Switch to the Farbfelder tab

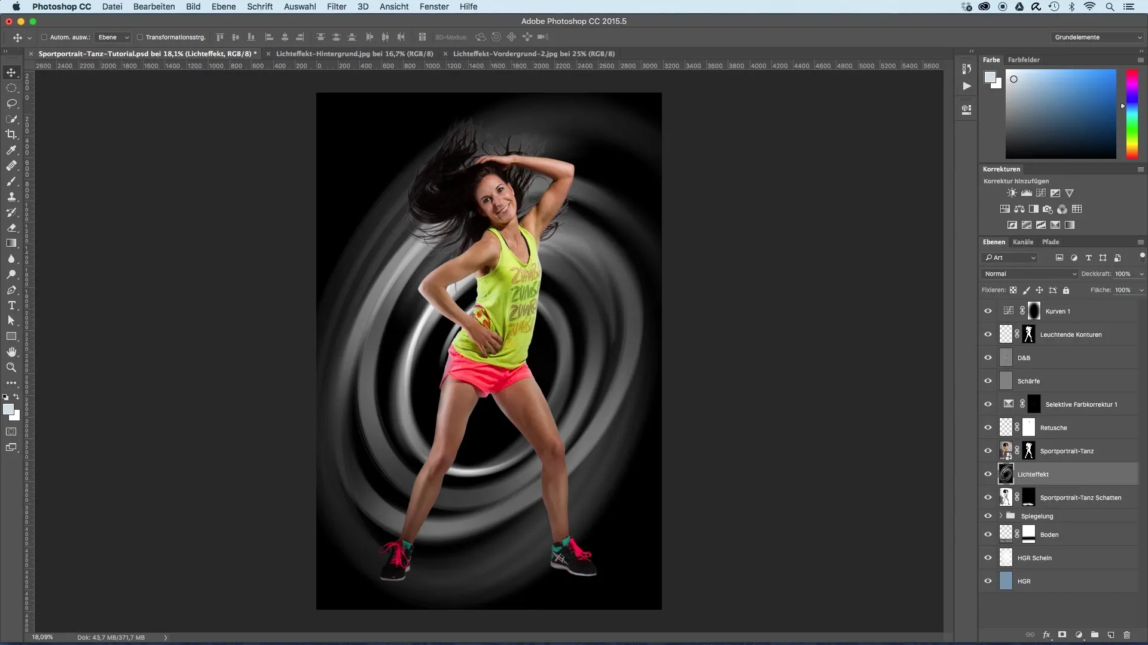tap(1024, 60)
